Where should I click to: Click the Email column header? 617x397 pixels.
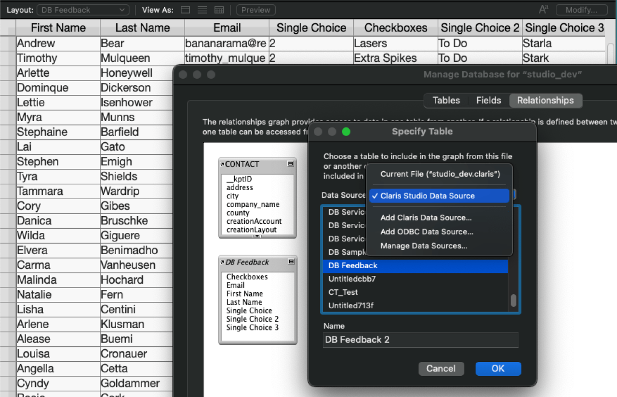click(227, 28)
